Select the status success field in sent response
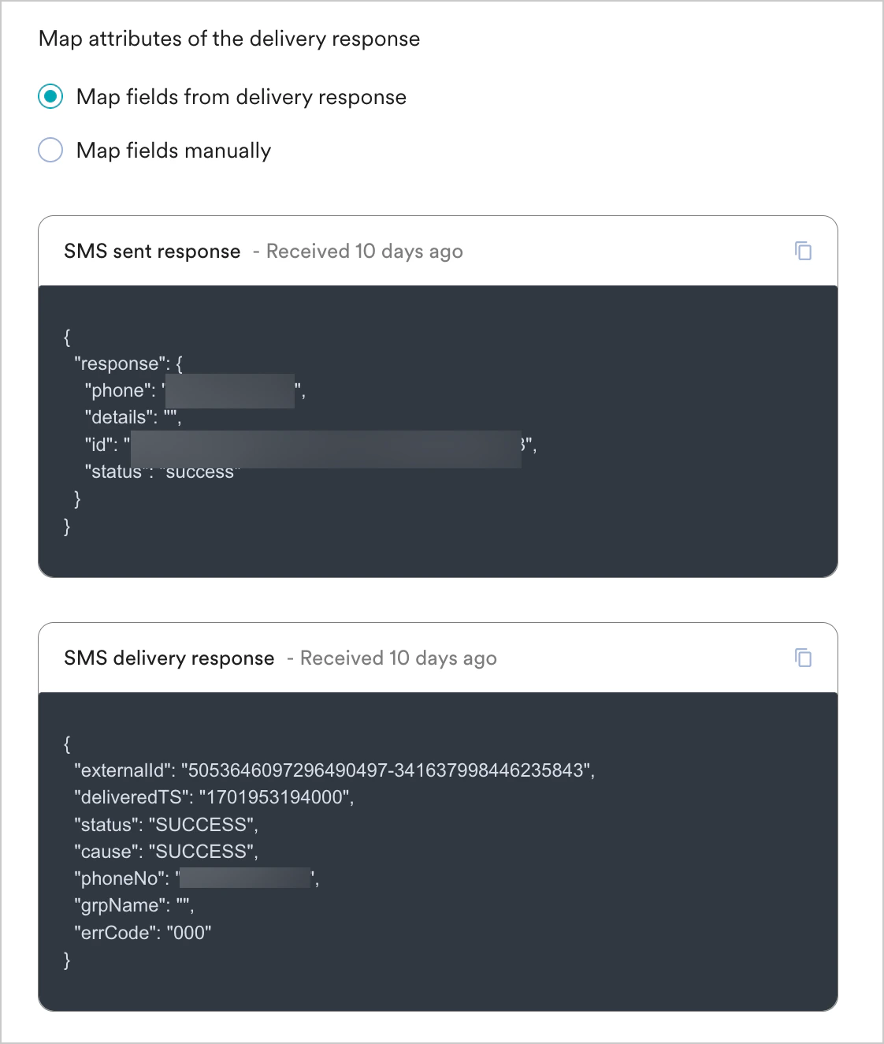The width and height of the screenshot is (884, 1044). pos(159,471)
